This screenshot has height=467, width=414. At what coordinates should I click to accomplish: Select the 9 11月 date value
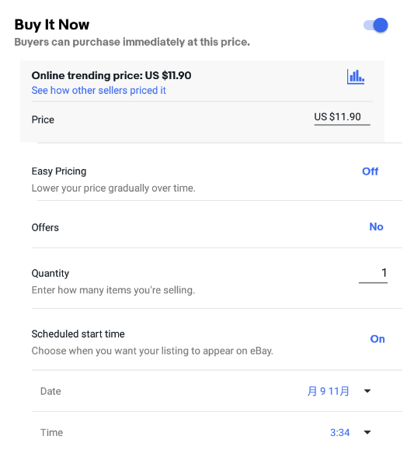point(329,391)
